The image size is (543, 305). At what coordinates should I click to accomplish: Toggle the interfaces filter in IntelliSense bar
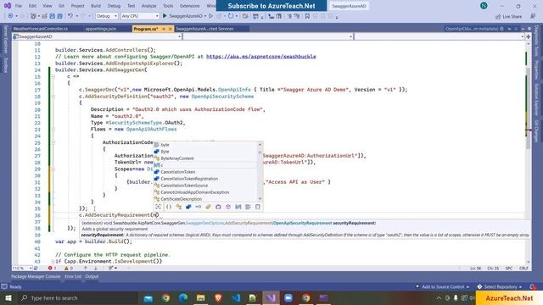(x=198, y=207)
